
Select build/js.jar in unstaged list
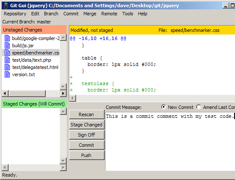[23, 46]
